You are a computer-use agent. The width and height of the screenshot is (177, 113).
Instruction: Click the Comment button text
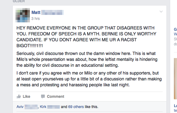pyautogui.click(x=56, y=97)
